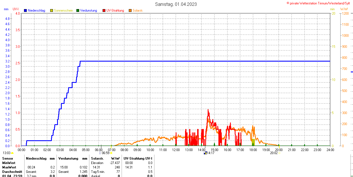Click the green Verdunstung legend square
The width and height of the screenshot is (353, 177).
(x=78, y=10)
